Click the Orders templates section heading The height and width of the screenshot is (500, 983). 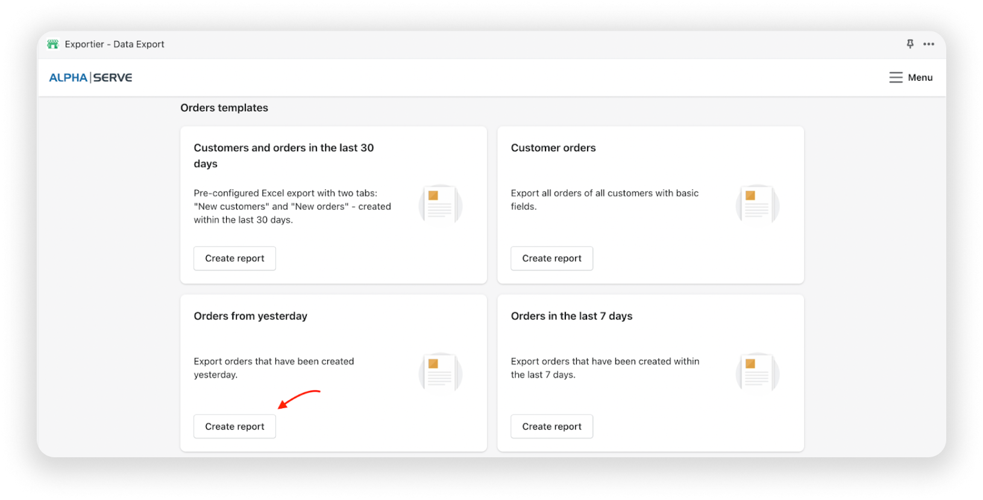224,108
